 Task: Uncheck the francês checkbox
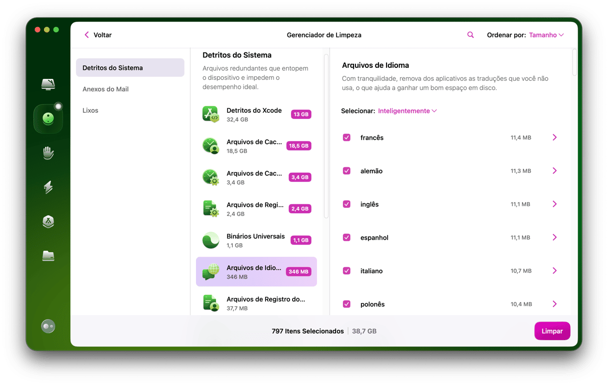pyautogui.click(x=346, y=137)
